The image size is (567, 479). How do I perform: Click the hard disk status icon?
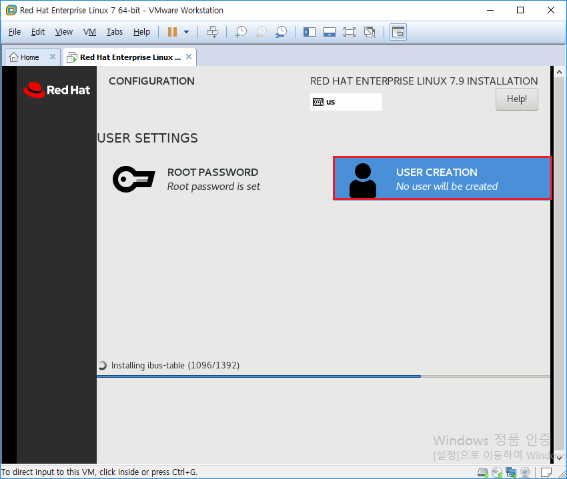coord(483,472)
